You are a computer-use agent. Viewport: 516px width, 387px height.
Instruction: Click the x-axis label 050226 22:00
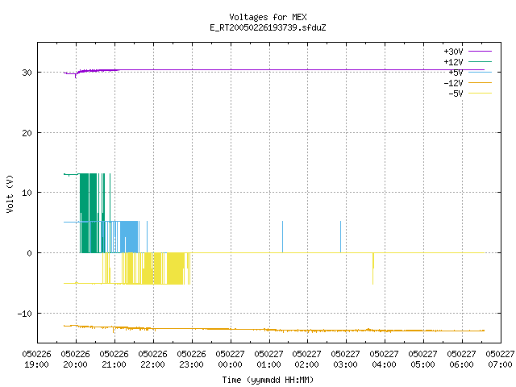[152, 360]
